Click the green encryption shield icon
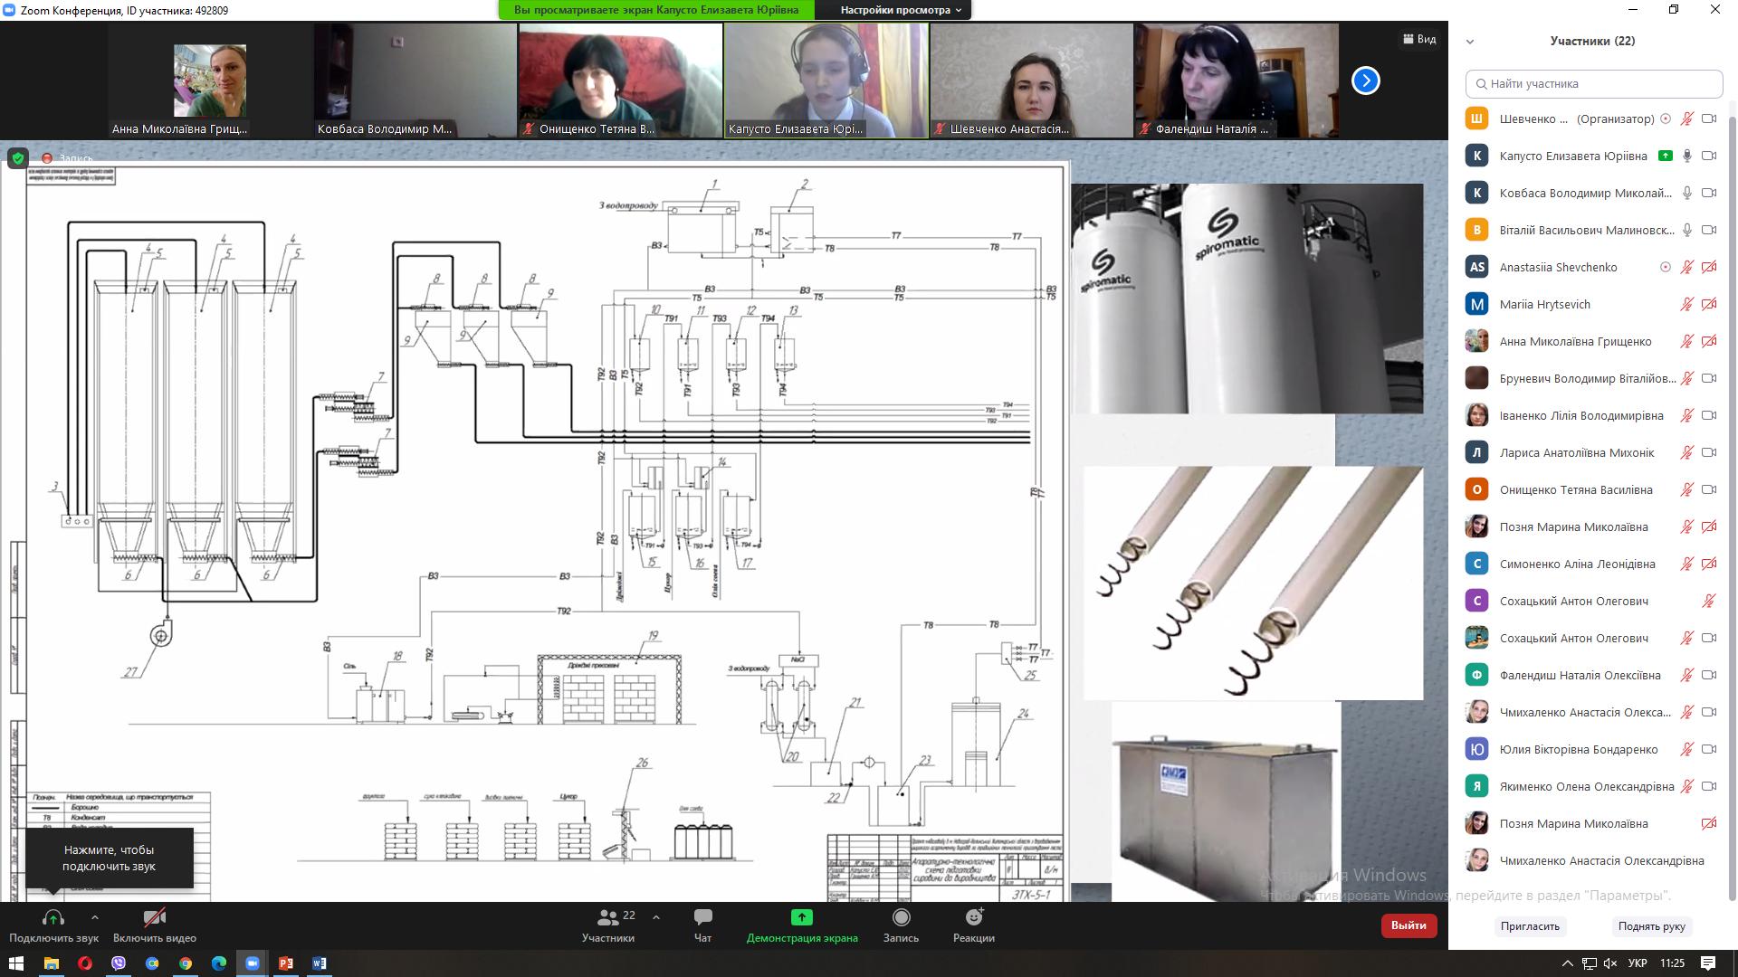 (17, 158)
